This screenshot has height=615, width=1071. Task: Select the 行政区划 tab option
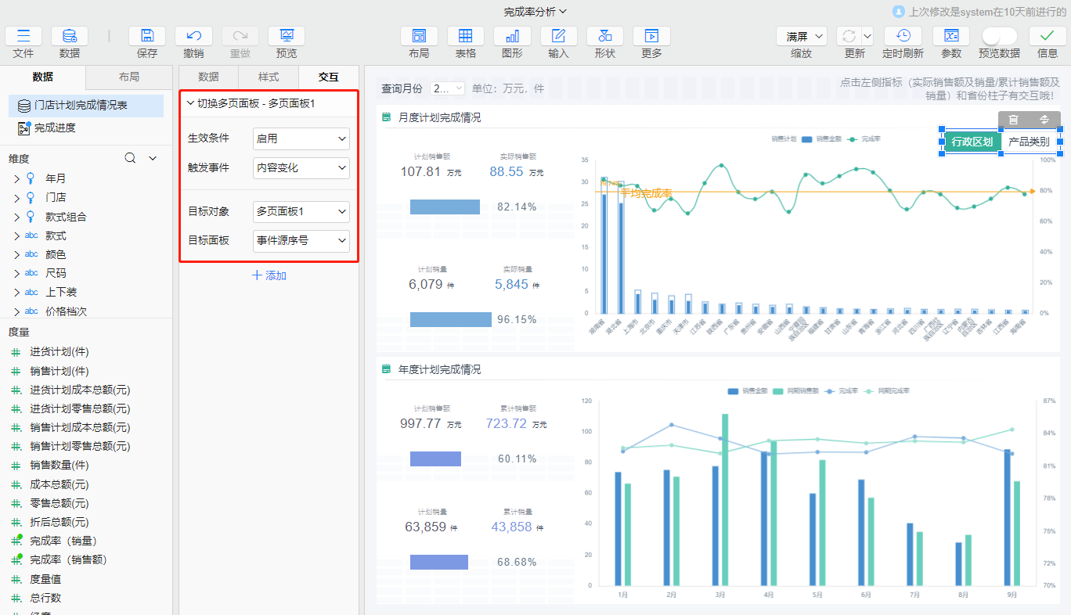point(972,142)
